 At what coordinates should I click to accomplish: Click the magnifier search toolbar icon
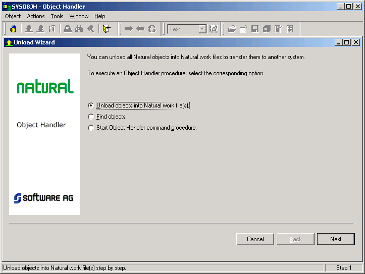(91, 29)
